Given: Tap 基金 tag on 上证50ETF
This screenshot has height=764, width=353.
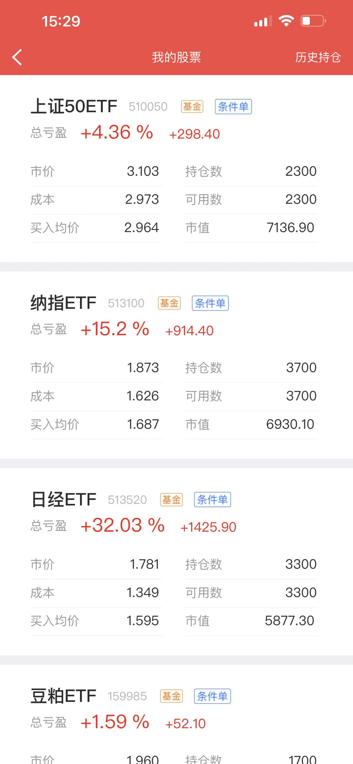Looking at the screenshot, I should (192, 107).
